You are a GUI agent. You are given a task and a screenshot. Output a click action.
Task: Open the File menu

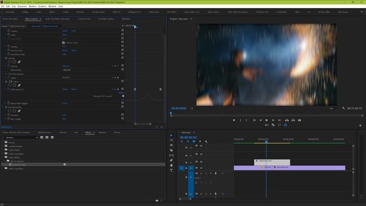point(2,6)
